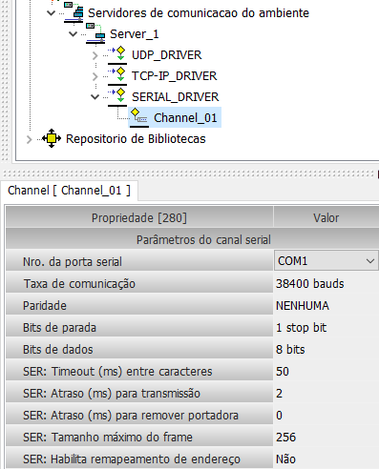Viewport: 379px width, 469px height.
Task: Click the UDP_DRIVER driver icon
Action: point(117,54)
